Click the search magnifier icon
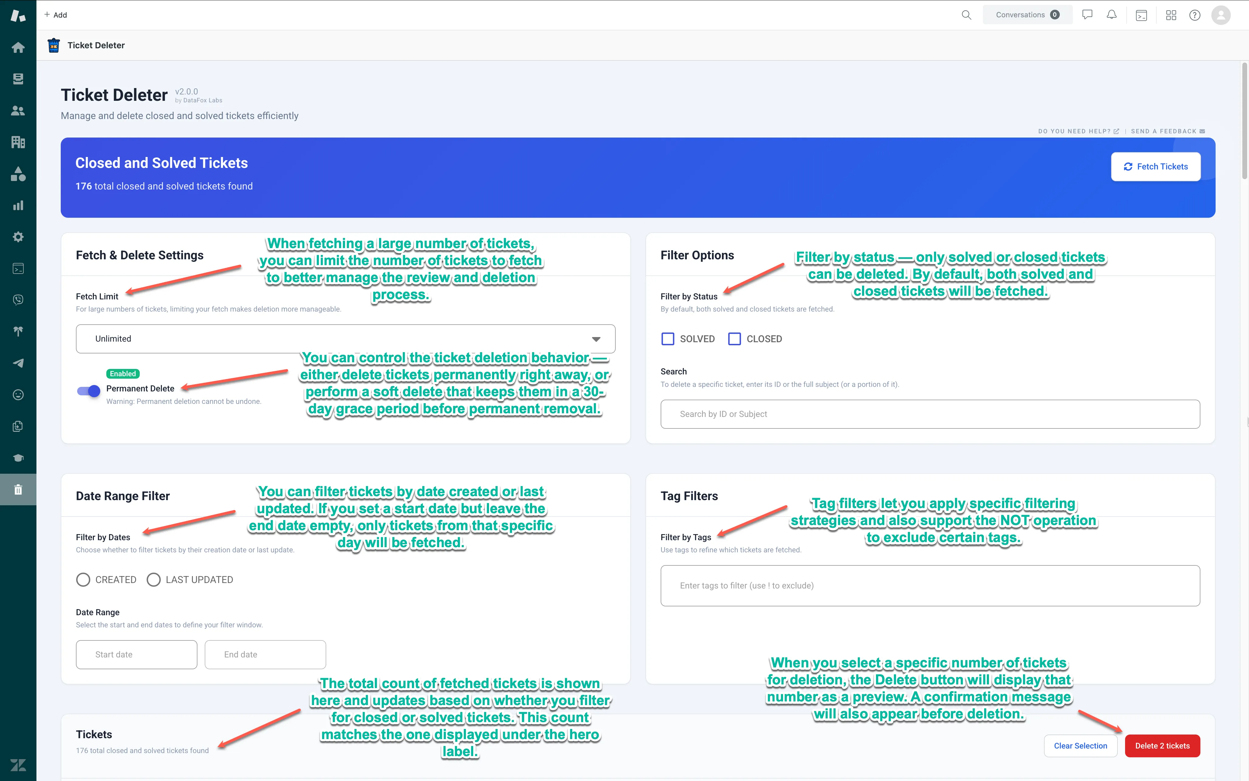This screenshot has height=781, width=1249. tap(966, 15)
